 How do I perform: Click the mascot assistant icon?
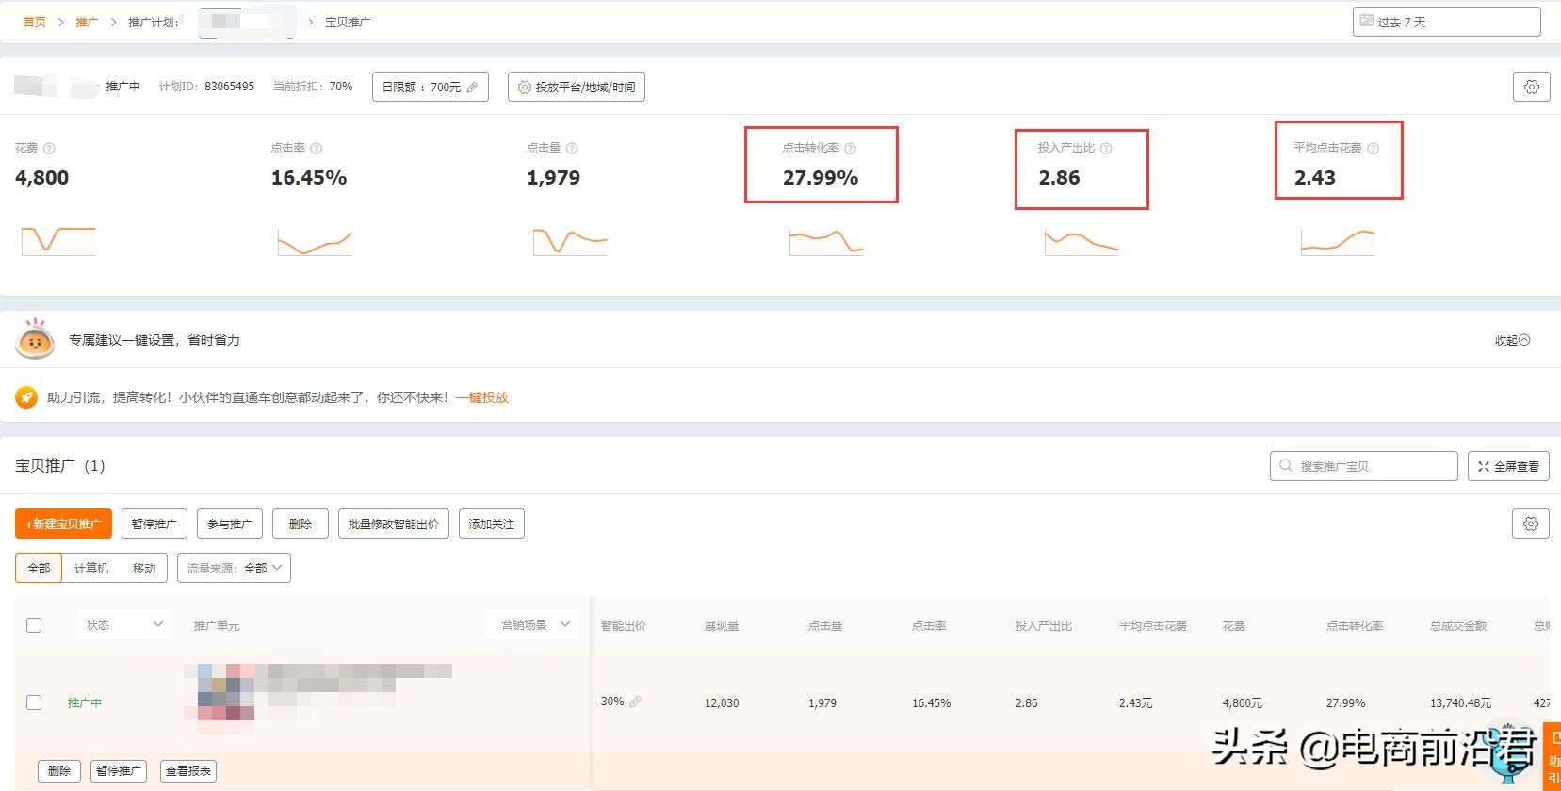[35, 339]
